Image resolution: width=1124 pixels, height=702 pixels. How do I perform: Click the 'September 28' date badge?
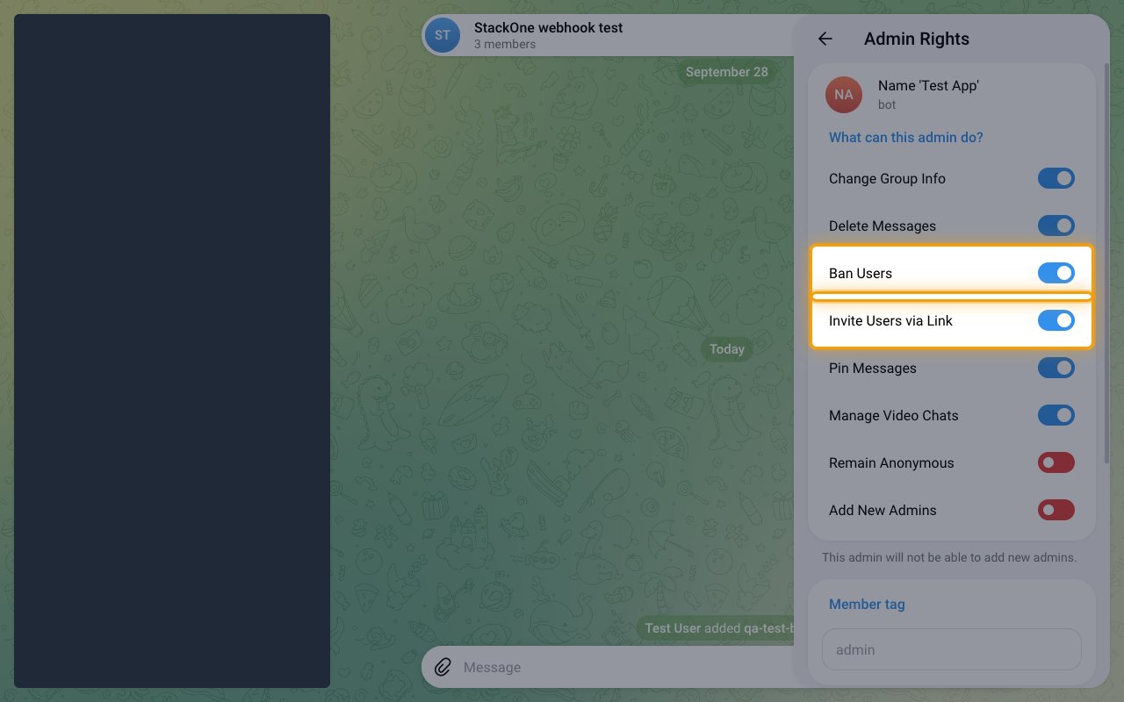coord(727,72)
